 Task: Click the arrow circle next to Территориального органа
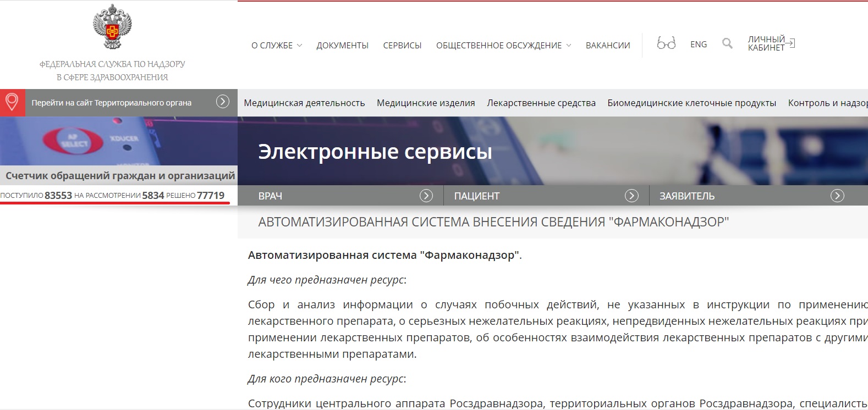pyautogui.click(x=222, y=102)
